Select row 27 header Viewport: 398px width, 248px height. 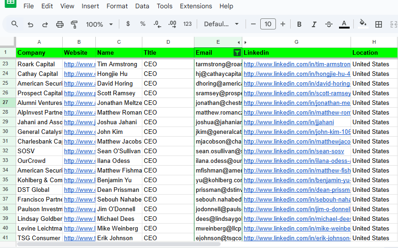pos(8,103)
